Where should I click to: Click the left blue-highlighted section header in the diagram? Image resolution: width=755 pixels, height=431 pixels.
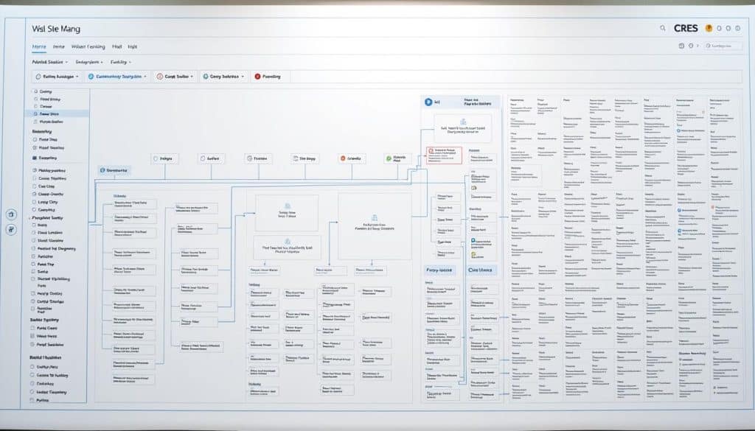[440, 270]
